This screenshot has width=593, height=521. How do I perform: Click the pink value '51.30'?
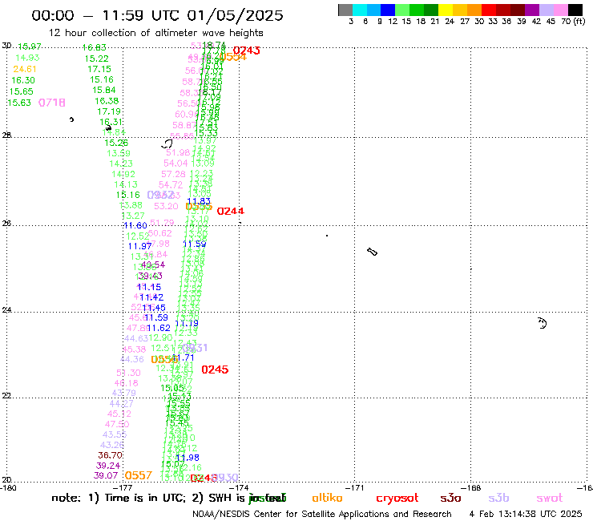click(128, 373)
